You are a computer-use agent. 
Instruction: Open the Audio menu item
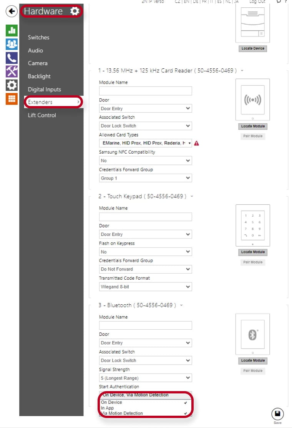click(35, 50)
